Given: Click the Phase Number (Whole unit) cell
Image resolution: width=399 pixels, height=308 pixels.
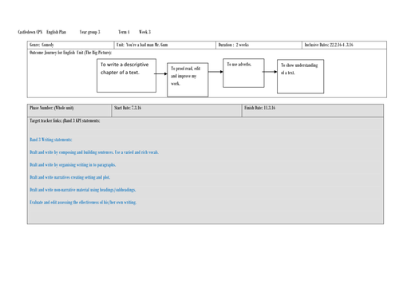Looking at the screenshot, I should (69, 110).
